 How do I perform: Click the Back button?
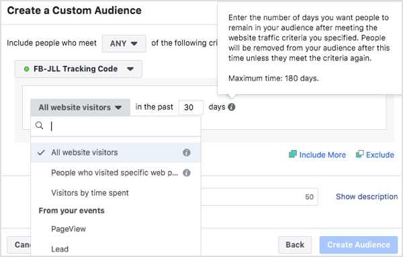[295, 245]
